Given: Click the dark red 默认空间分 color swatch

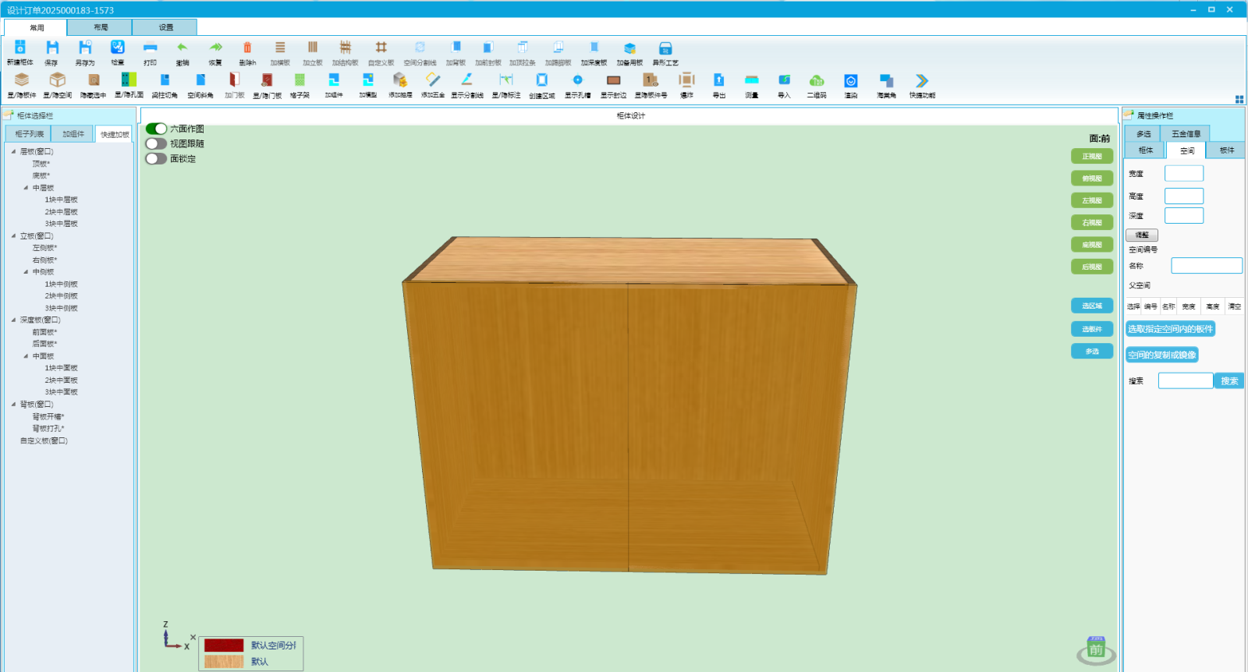Looking at the screenshot, I should pyautogui.click(x=224, y=645).
